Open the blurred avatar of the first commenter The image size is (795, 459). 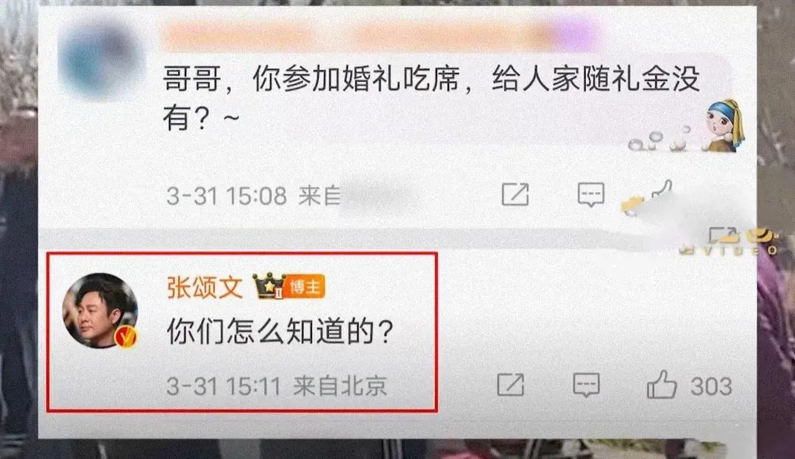click(x=102, y=60)
